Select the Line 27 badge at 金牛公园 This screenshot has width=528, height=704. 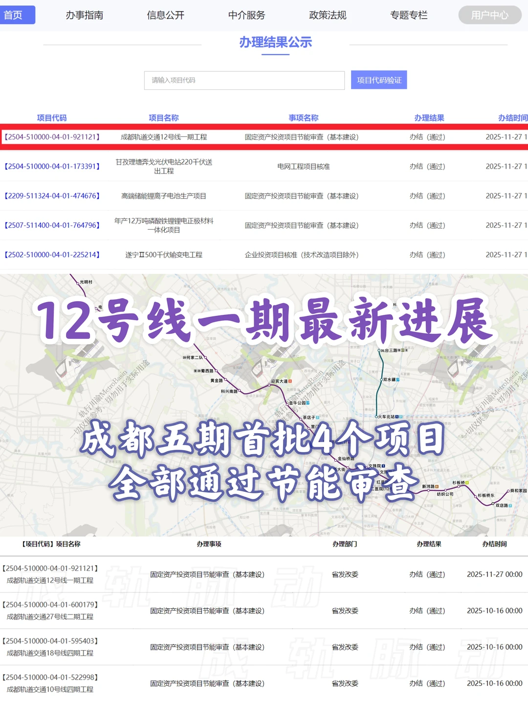point(308,403)
